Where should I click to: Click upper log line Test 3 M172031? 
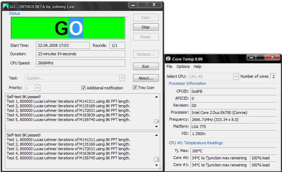tap(69, 110)
